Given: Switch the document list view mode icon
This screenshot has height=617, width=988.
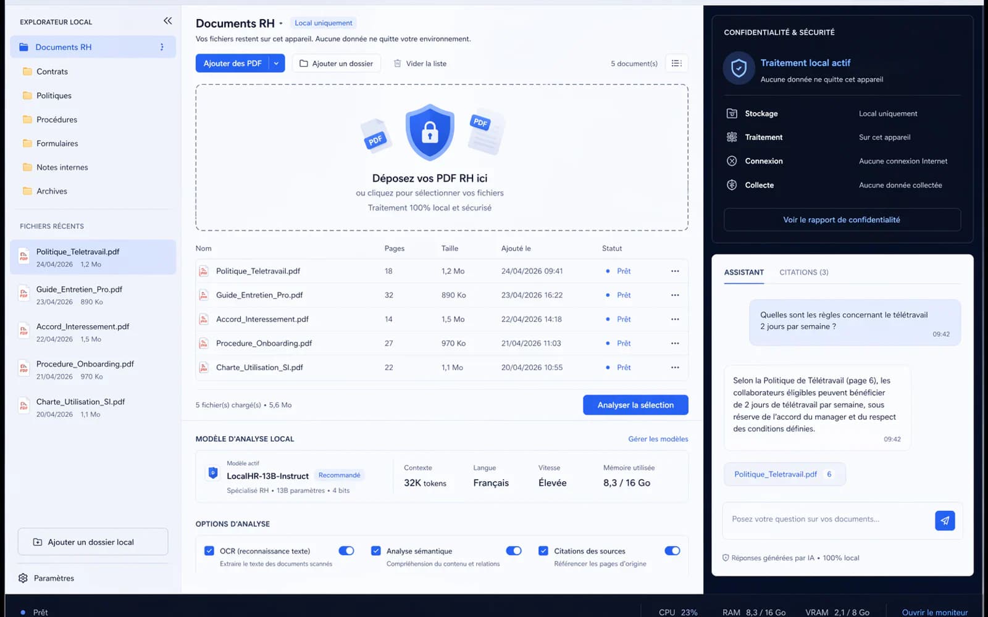Looking at the screenshot, I should 677,64.
